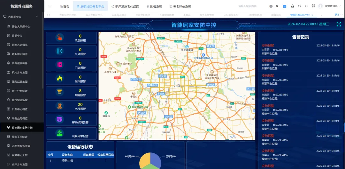Open the 水浸报警 alarm card
Image resolution: width=345 pixels, height=169 pixels.
tap(72, 106)
